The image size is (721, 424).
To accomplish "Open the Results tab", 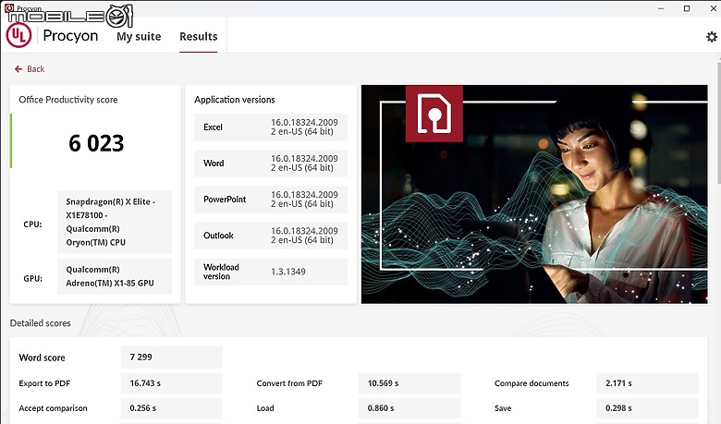I will [x=199, y=36].
